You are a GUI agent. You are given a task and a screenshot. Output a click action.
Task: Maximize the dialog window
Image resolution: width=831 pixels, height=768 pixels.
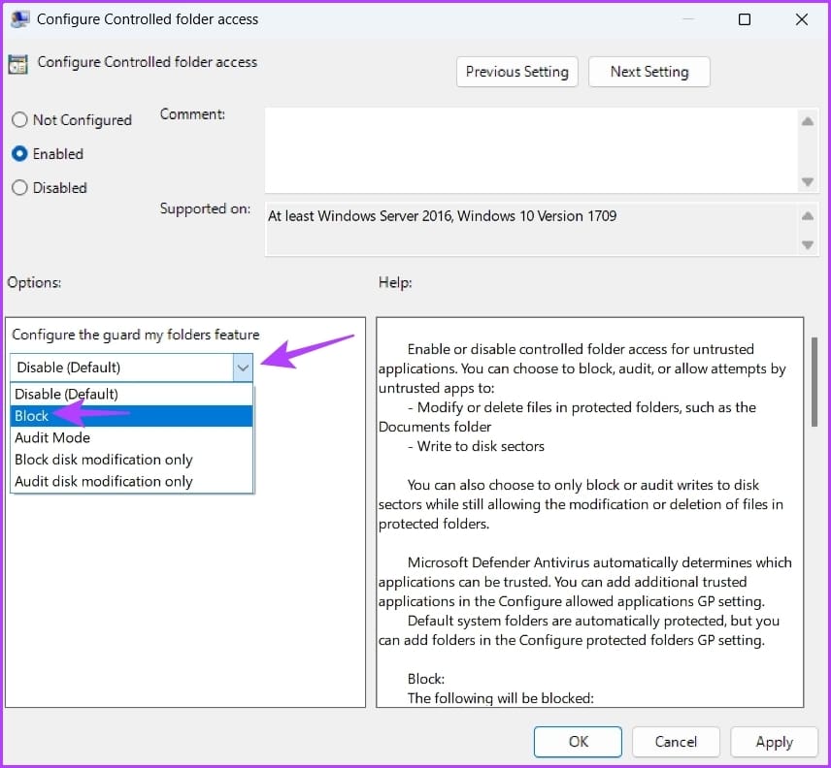pyautogui.click(x=744, y=19)
